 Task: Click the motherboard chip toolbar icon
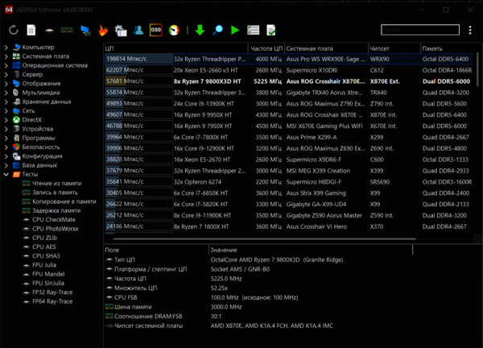tap(49, 31)
